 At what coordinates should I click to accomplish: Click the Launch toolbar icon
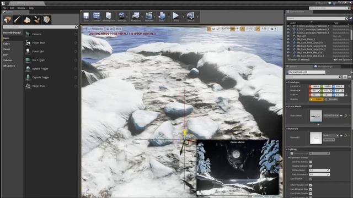[190, 16]
